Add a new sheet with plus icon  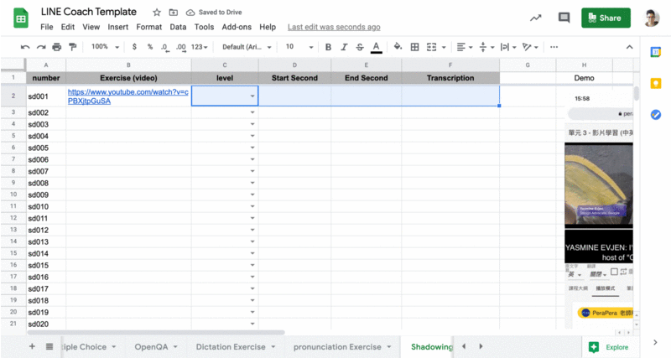32,346
